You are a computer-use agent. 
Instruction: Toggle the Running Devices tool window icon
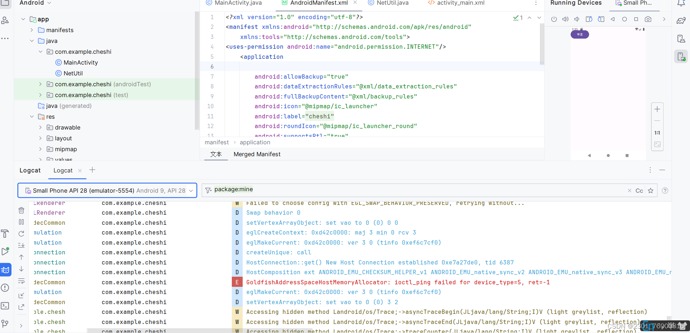click(681, 57)
